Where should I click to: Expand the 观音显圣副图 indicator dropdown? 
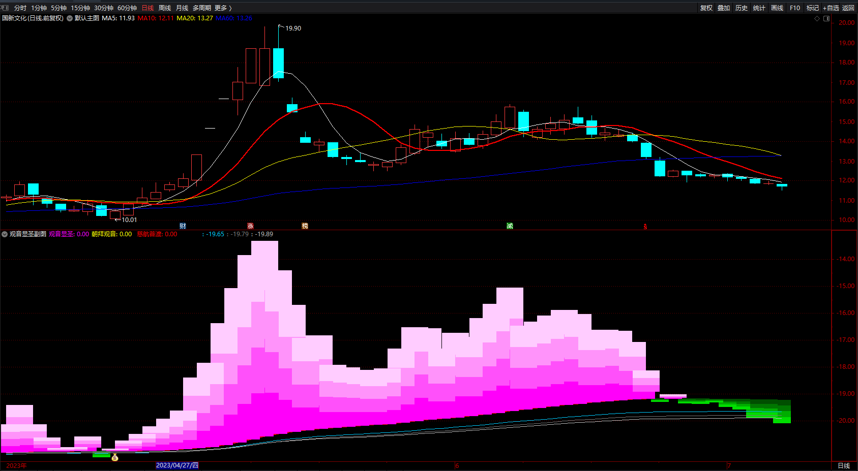point(5,234)
